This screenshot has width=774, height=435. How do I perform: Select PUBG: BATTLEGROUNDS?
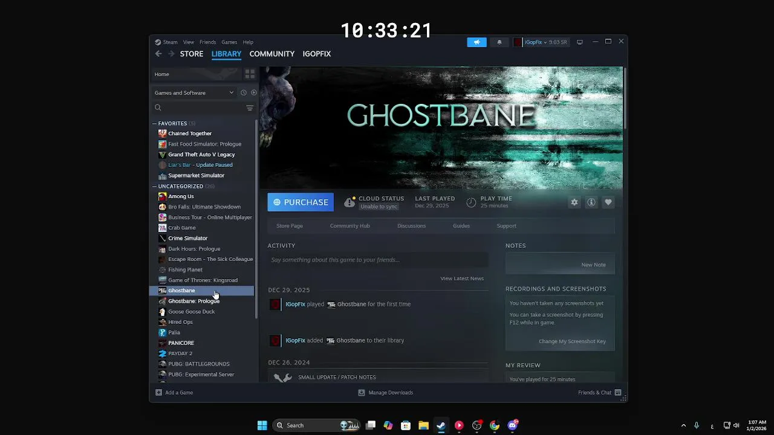coord(199,364)
